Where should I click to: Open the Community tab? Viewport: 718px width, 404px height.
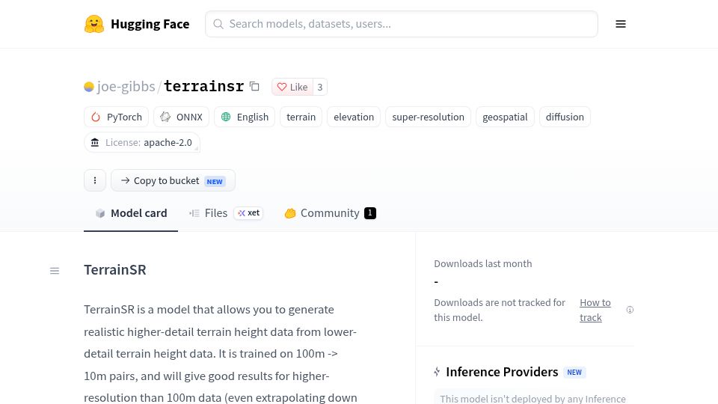pyautogui.click(x=330, y=213)
